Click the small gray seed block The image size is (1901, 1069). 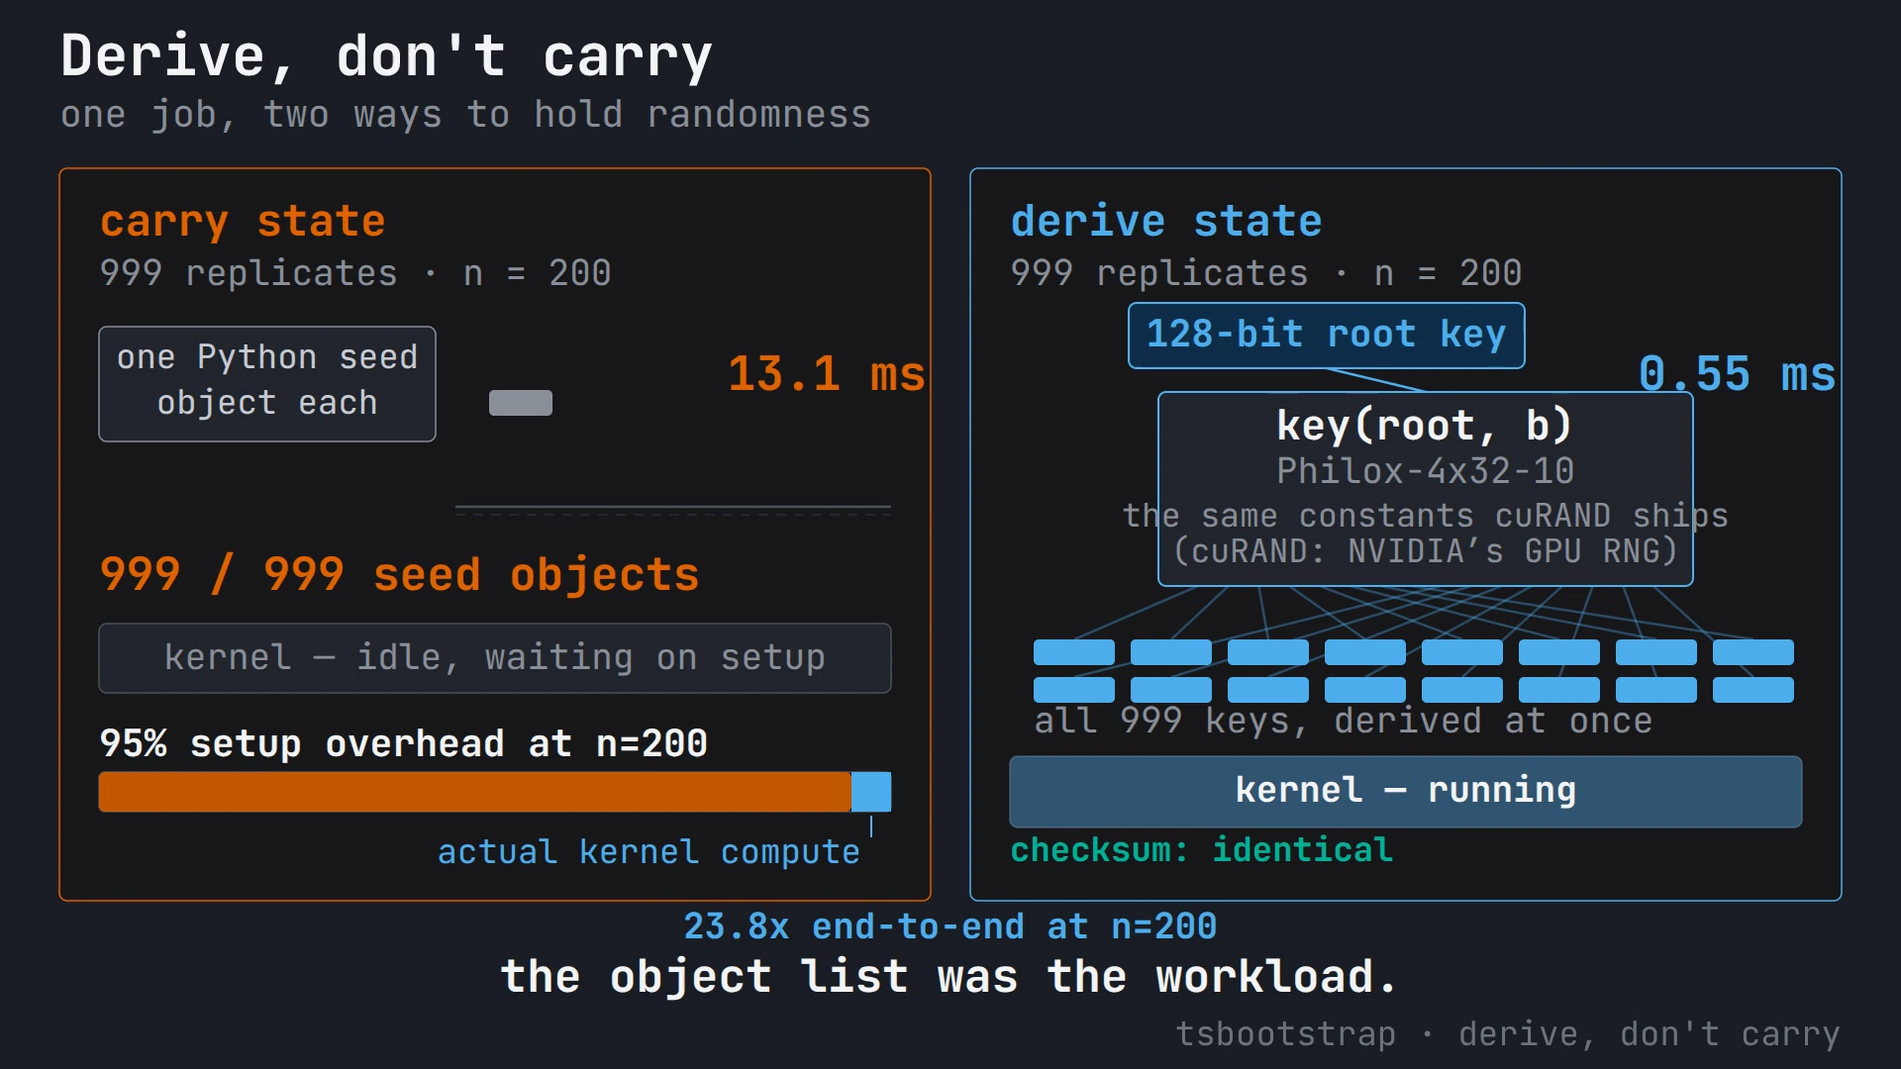click(x=521, y=403)
